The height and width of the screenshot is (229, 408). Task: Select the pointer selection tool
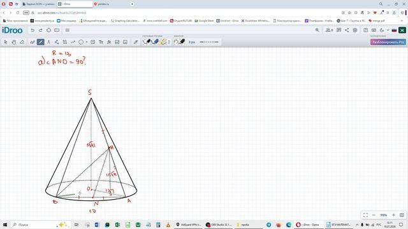pyautogui.click(x=6, y=42)
